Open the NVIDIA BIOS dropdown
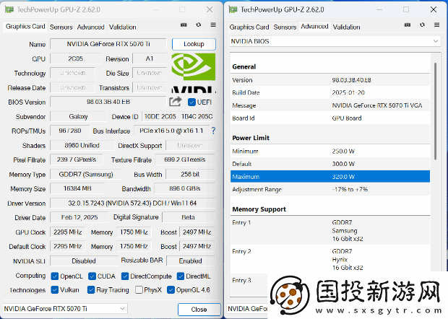This screenshot has width=448, height=319. coord(335,41)
